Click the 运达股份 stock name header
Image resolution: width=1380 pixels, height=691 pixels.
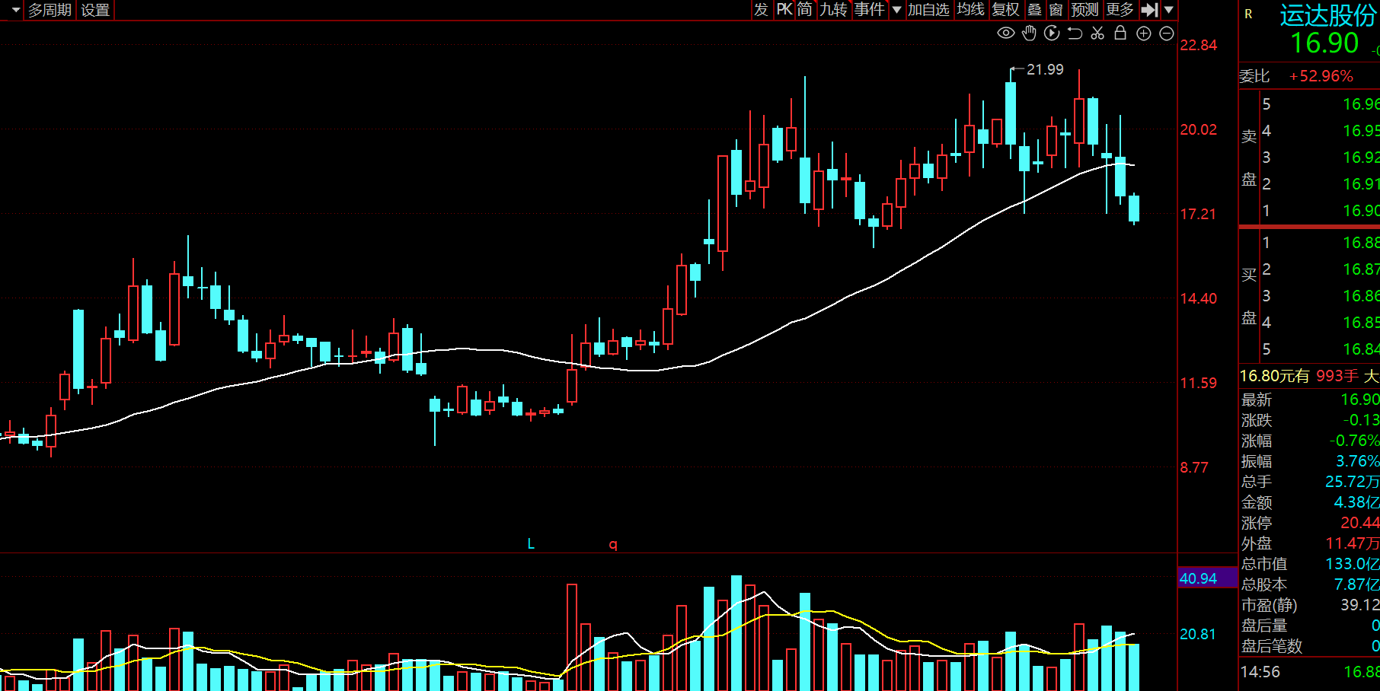[x=1327, y=15]
